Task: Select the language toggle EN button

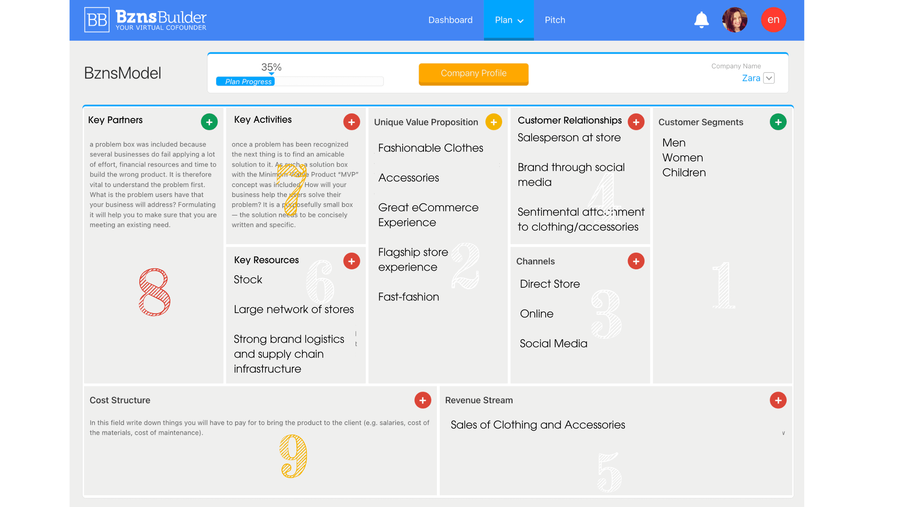Action: pyautogui.click(x=773, y=20)
